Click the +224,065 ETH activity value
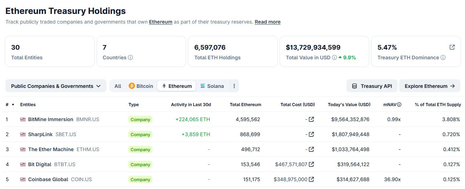 point(193,119)
